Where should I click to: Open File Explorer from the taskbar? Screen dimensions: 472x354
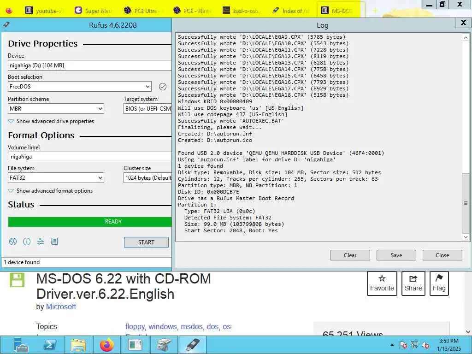[x=78, y=345]
